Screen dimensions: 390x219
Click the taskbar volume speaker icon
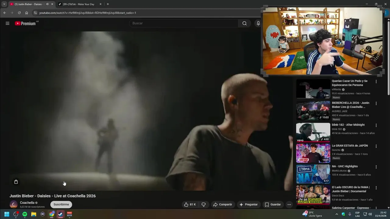pyautogui.click(x=370, y=214)
